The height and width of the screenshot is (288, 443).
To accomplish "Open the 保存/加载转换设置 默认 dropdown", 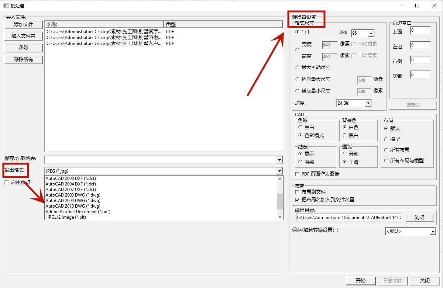I will (x=433, y=232).
